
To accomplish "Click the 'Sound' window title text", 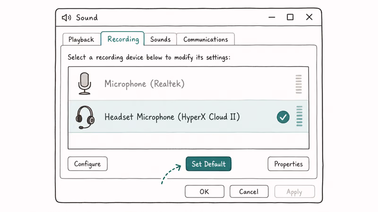I will 87,17.
